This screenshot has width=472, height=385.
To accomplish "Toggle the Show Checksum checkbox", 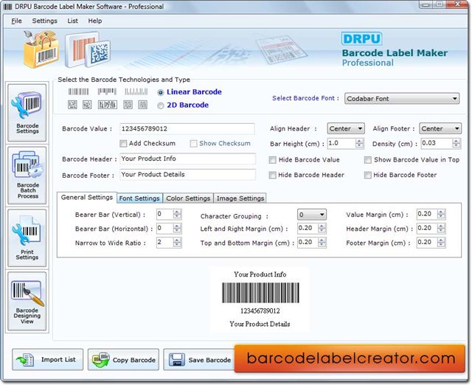I will pyautogui.click(x=193, y=144).
